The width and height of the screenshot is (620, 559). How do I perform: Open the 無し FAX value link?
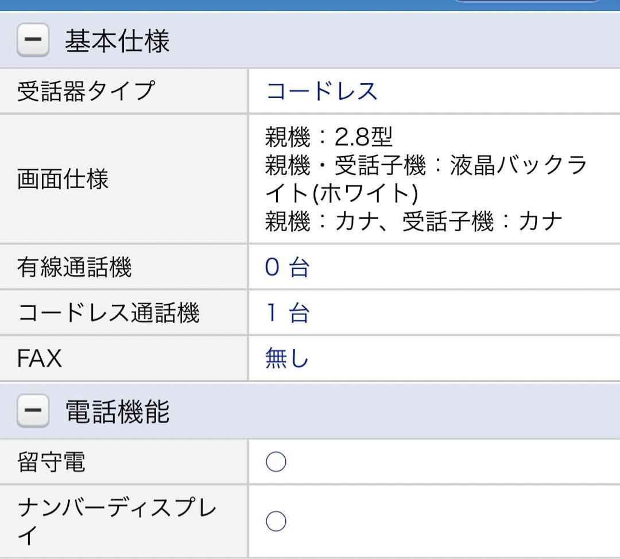point(286,359)
